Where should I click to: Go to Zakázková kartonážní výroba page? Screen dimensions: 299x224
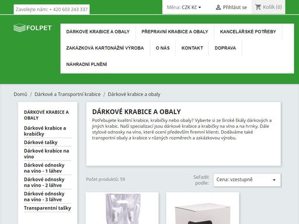pos(105,48)
